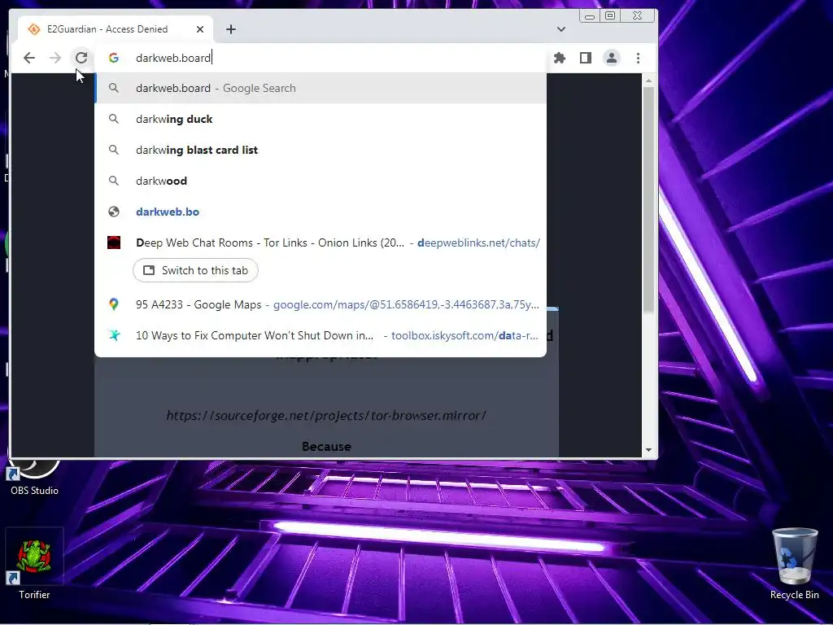Close the E2Guardian Access Denied tab
This screenshot has width=833, height=625.
point(200,29)
